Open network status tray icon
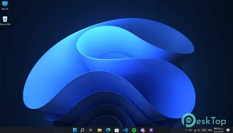The width and height of the screenshot is (233, 133). 195,130
